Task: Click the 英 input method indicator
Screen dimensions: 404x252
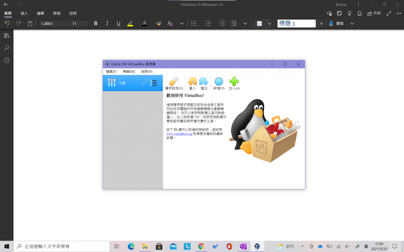Action: [x=366, y=246]
